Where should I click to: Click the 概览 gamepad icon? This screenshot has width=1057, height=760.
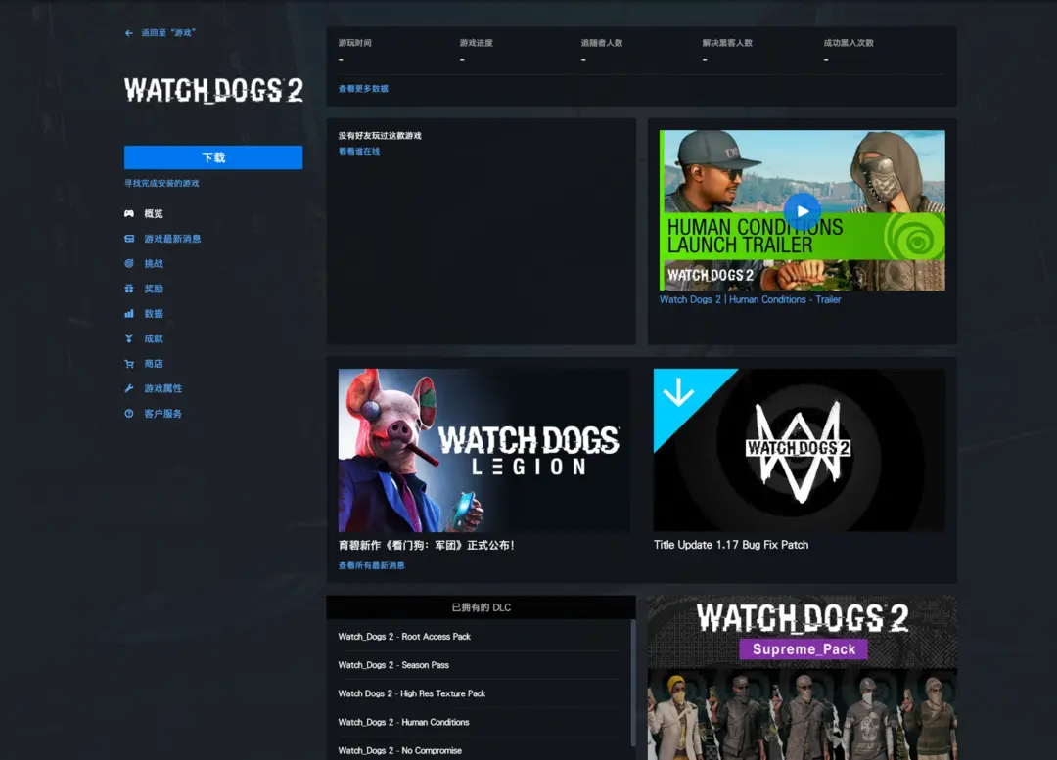click(129, 213)
